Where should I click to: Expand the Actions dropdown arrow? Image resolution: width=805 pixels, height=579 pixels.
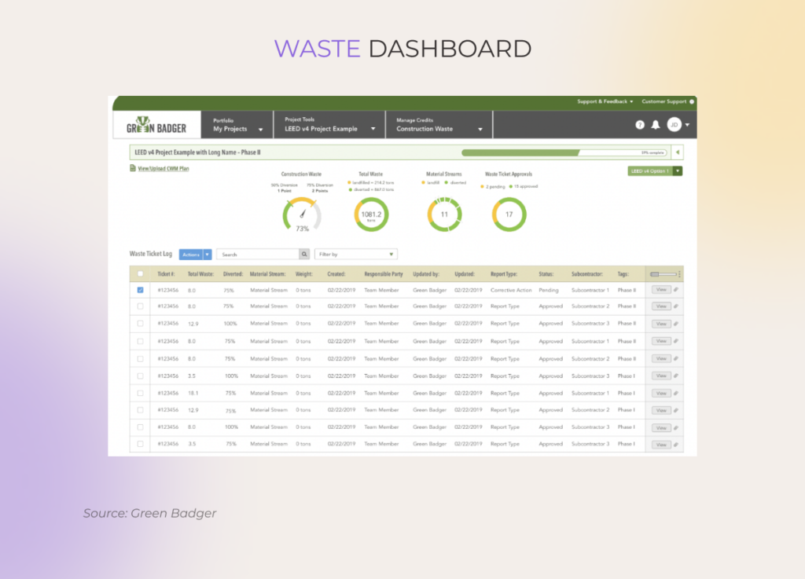(x=208, y=255)
